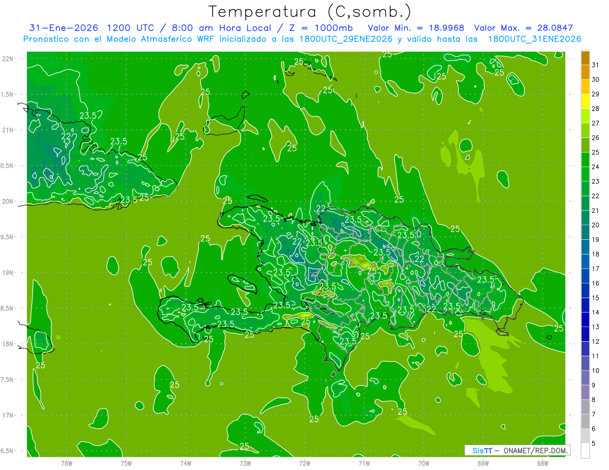
Task: Click the '19N' latitude axis label
Action: point(8,273)
